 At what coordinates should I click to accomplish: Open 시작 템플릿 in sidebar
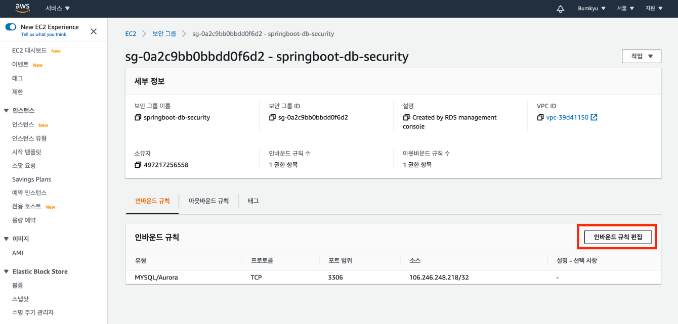coord(26,152)
